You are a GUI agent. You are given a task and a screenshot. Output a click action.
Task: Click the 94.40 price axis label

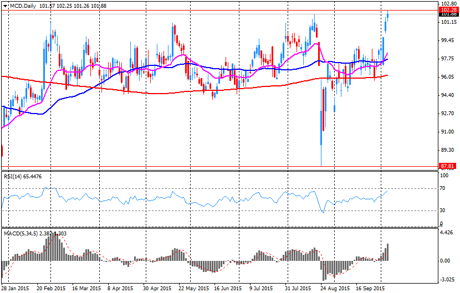448,95
